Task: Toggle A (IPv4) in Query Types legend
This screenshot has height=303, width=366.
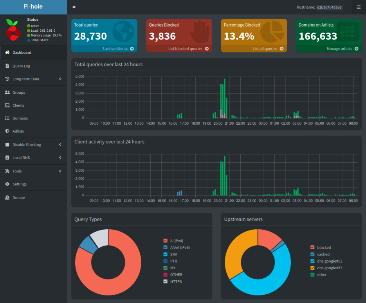Action: [x=165, y=241]
